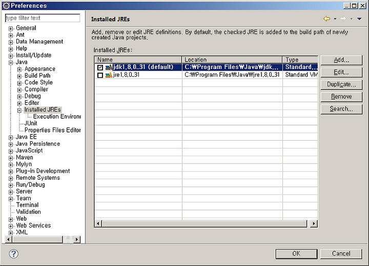This screenshot has height=266, width=369.
Task: Expand the Appearance node under Java
Action: coord(19,70)
